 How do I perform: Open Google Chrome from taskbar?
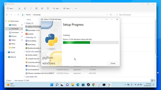pos(94,85)
